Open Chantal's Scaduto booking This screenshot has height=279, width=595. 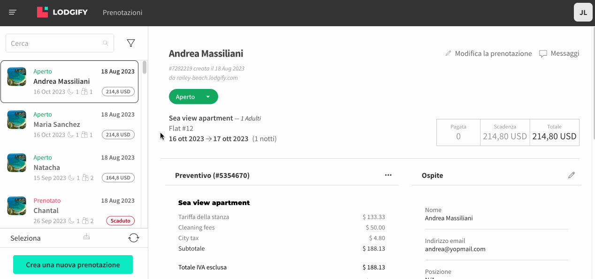(70, 211)
